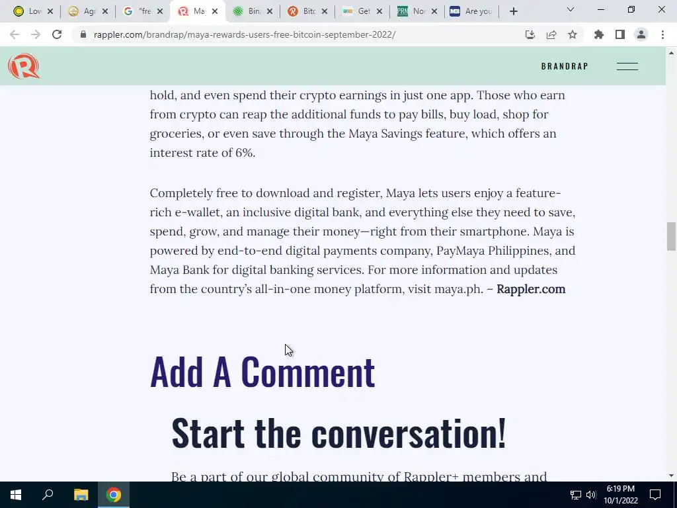This screenshot has height=508, width=677.
Task: Open Windows taskbar search
Action: pos(48,495)
